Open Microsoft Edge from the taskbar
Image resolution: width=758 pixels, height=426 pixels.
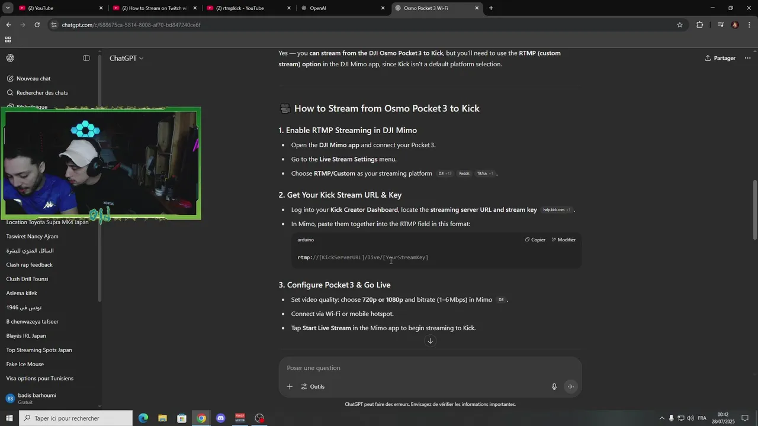tap(143, 418)
